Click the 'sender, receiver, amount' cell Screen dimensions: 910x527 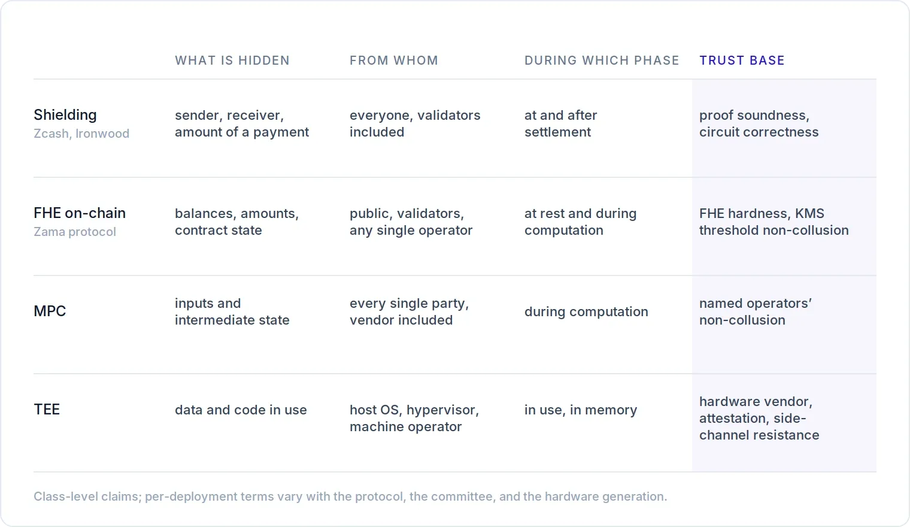click(x=242, y=123)
